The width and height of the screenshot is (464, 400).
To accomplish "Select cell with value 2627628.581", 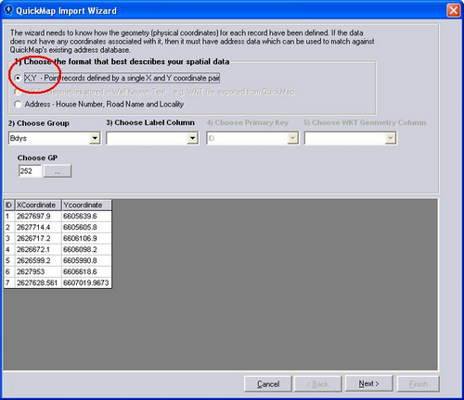I will [38, 282].
